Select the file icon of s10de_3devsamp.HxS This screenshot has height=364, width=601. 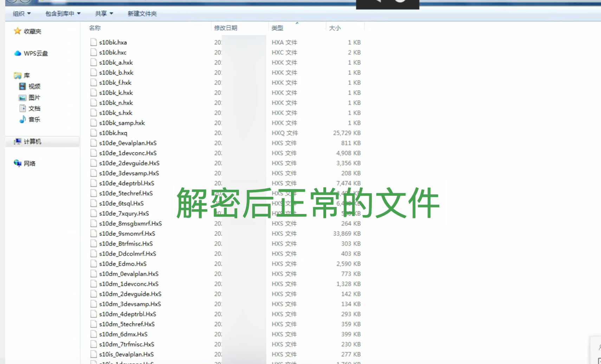pos(93,173)
